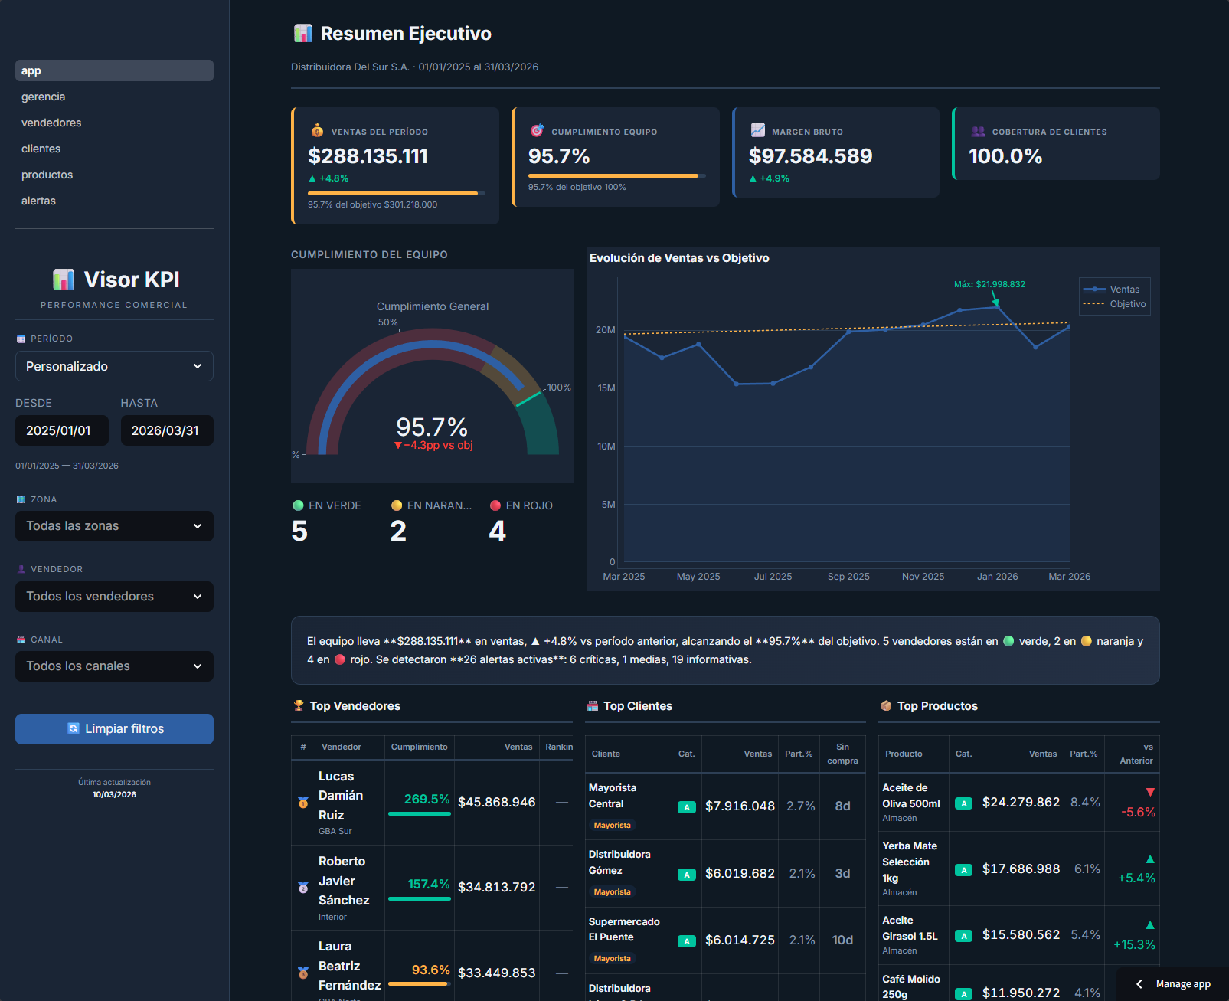
Task: Click the A category badge for Distribuidora Gómez
Action: (x=687, y=875)
